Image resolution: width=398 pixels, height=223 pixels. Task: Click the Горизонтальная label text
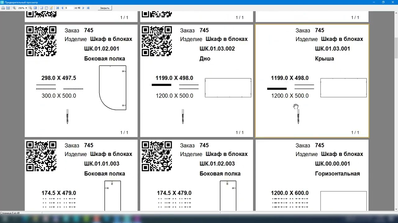pos(337,173)
